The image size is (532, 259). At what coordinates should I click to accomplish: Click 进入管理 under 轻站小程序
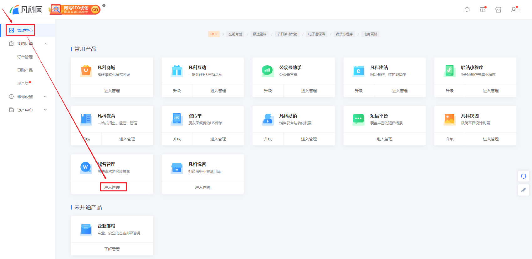[491, 91]
